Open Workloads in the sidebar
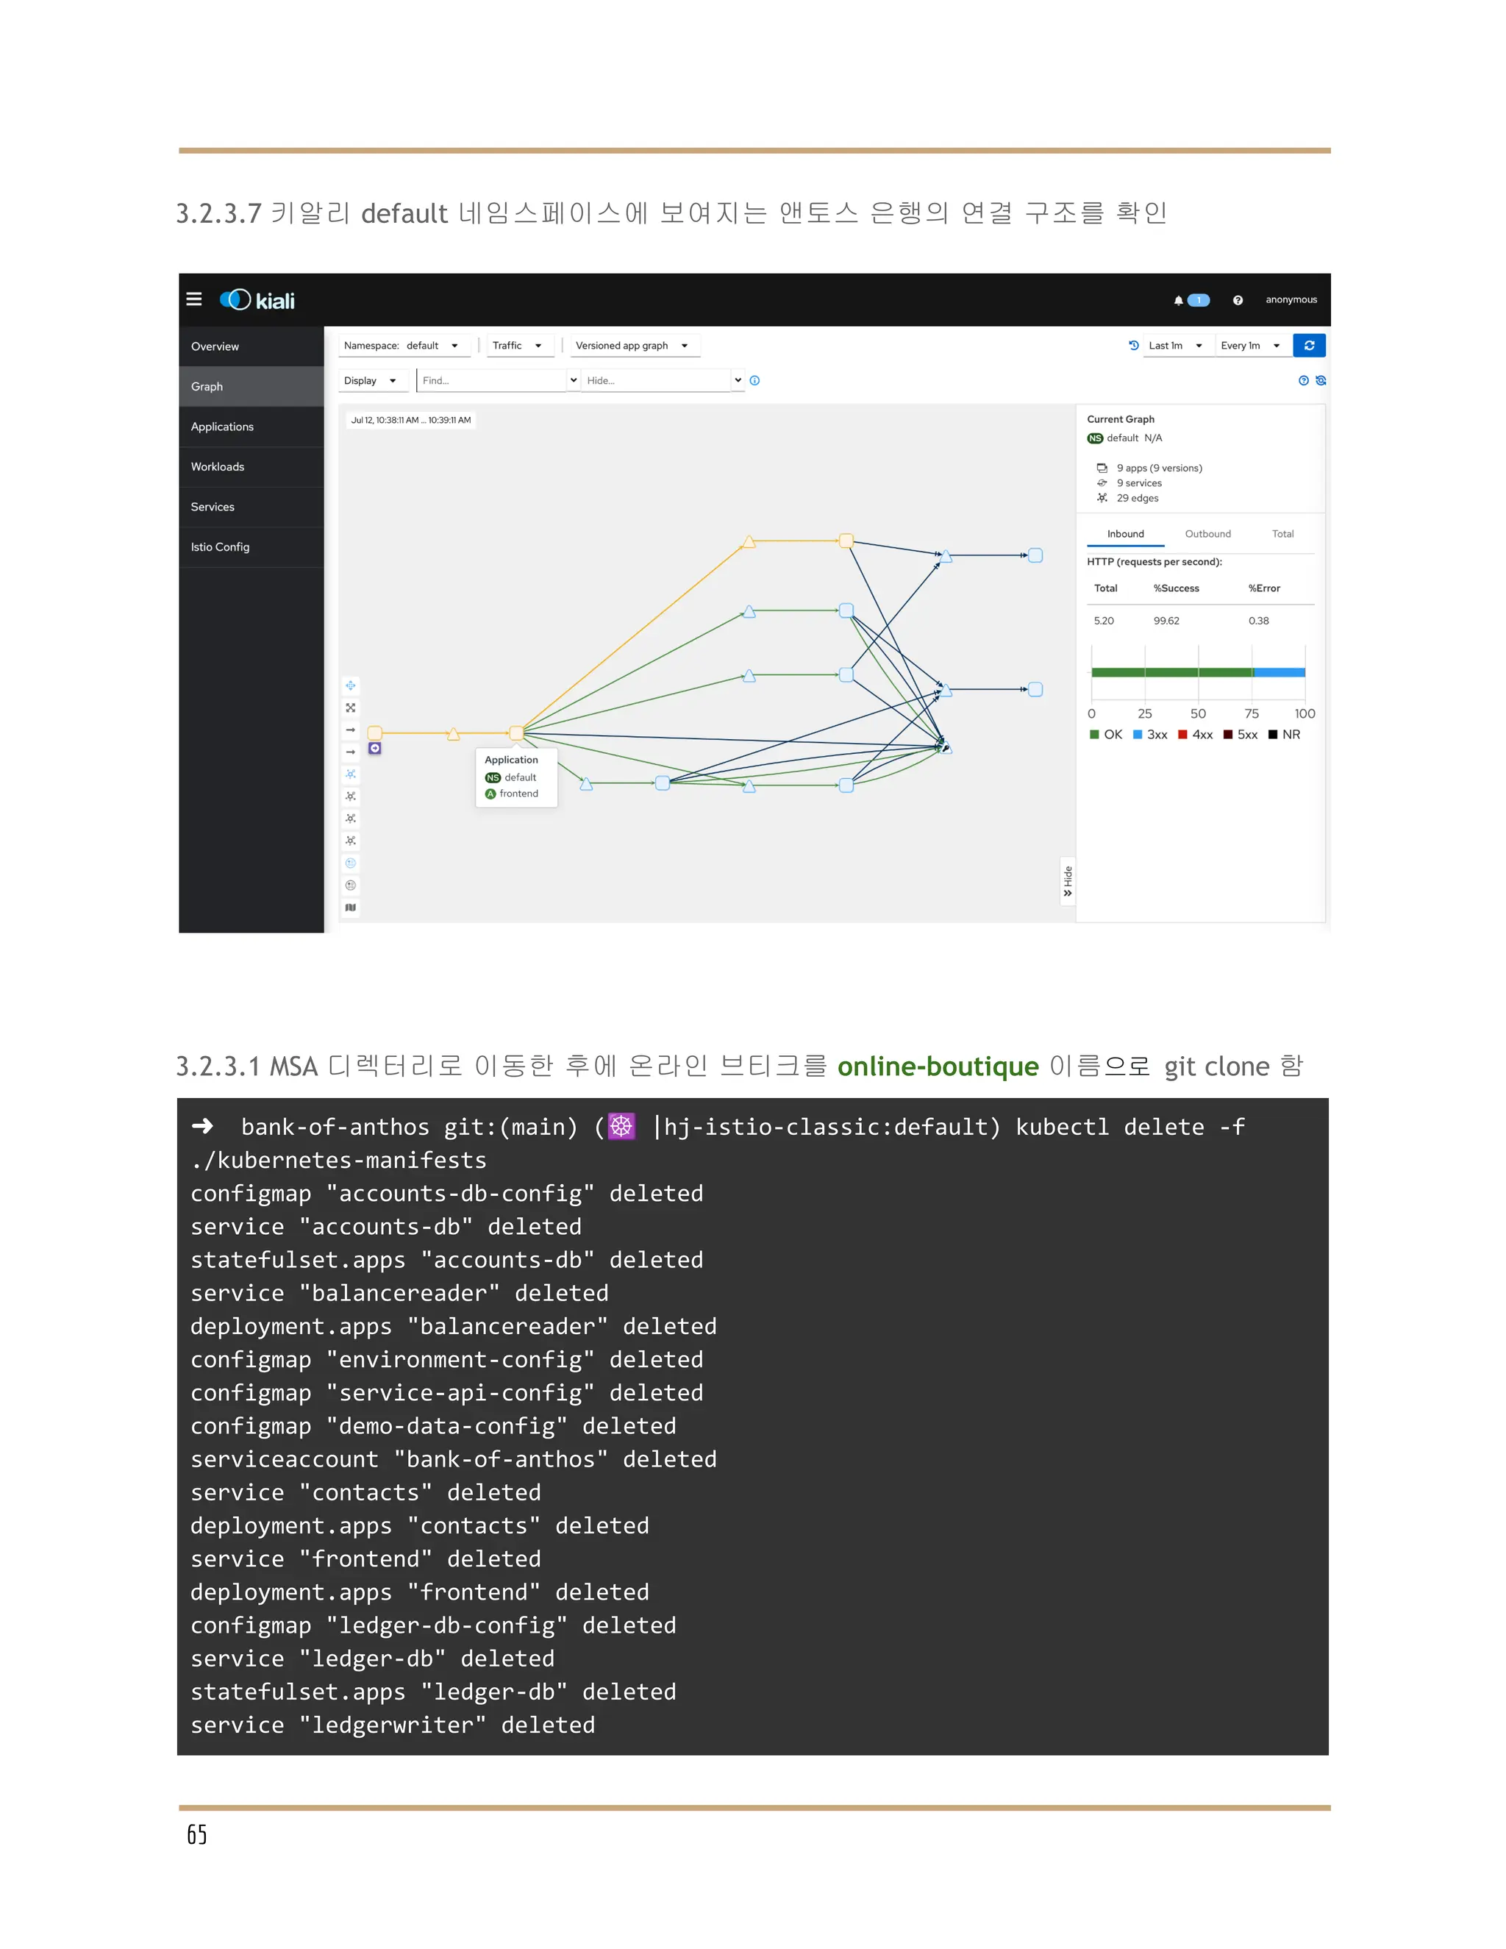1506x1949 pixels. pyautogui.click(x=218, y=467)
